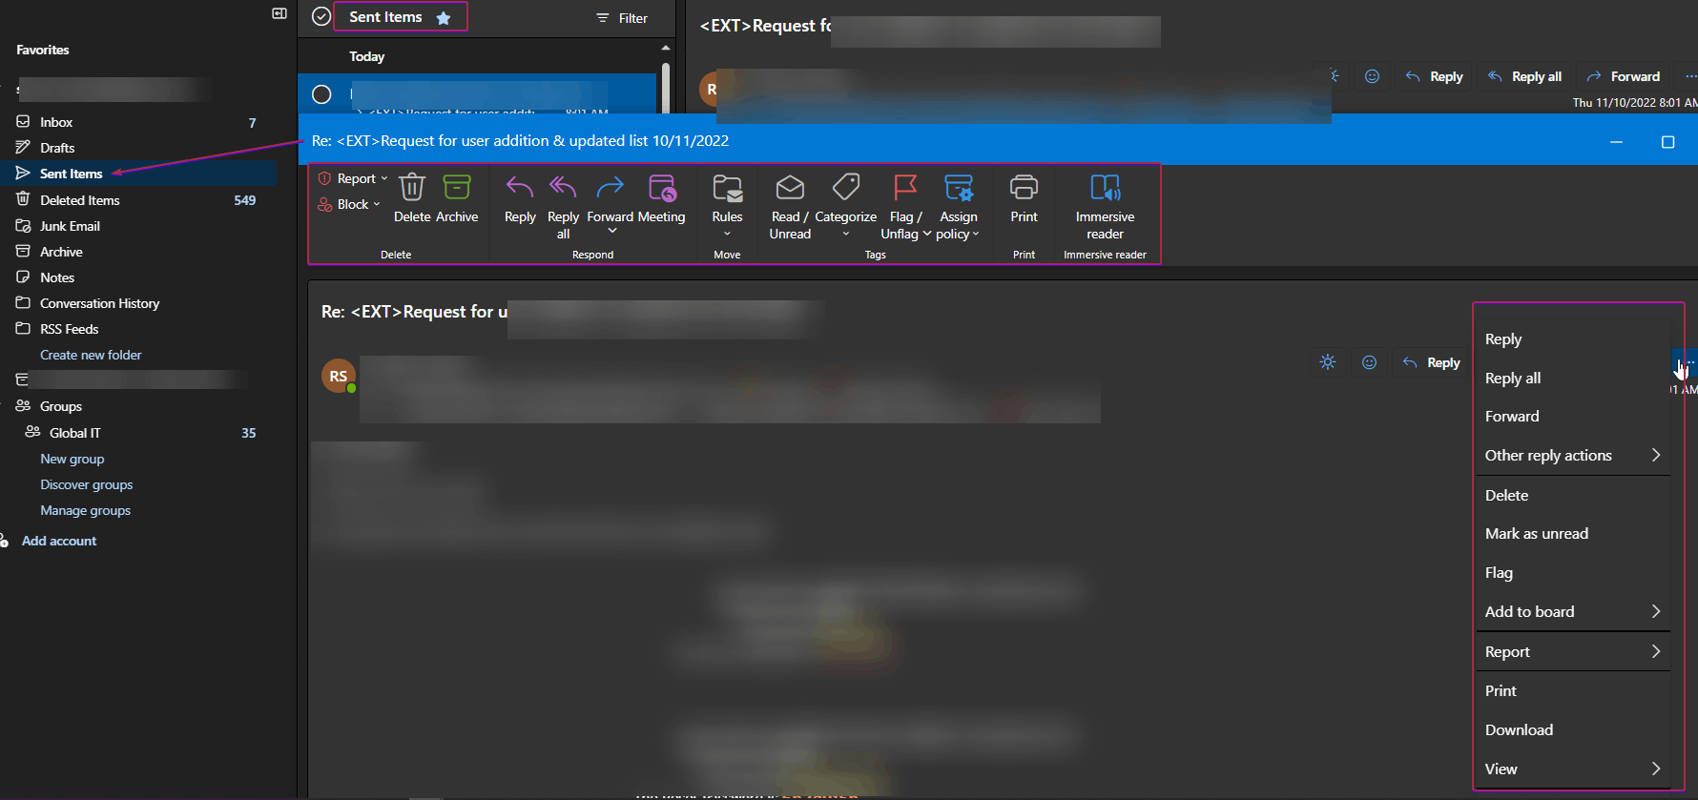Click the Reply arrow in Respond group

click(520, 187)
